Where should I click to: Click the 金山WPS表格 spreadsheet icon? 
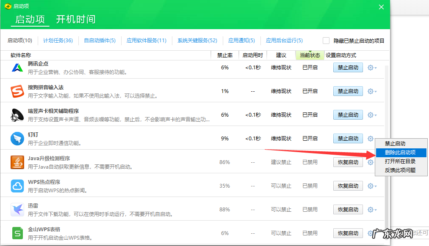(x=17, y=233)
